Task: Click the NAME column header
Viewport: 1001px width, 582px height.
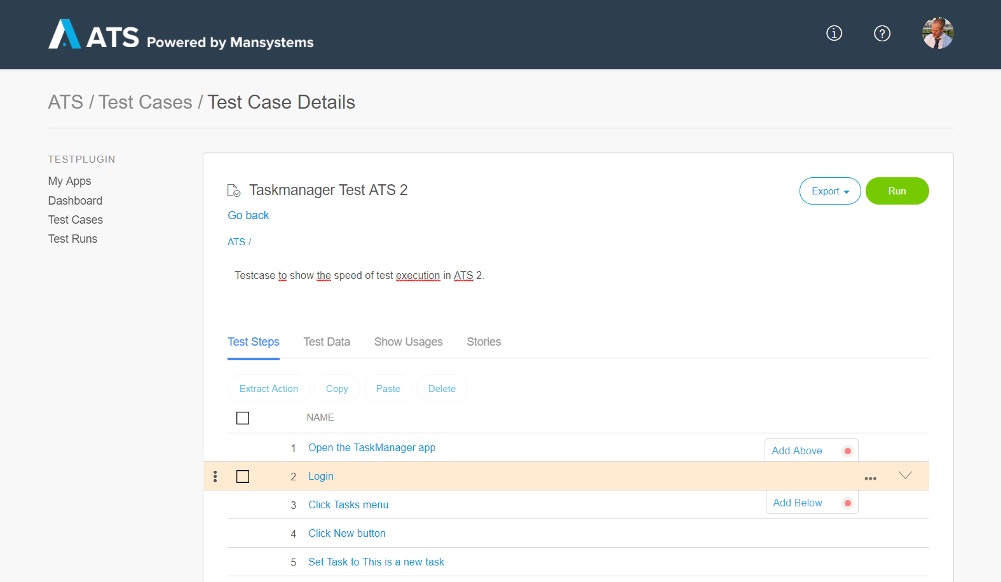Action: tap(320, 417)
